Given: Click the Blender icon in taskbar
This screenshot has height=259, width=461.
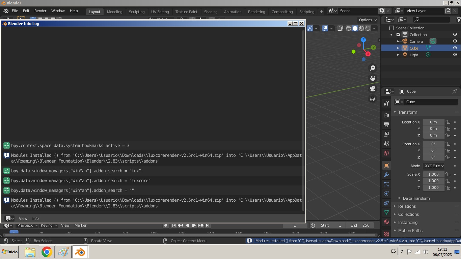Looking at the screenshot, I should click(x=80, y=252).
